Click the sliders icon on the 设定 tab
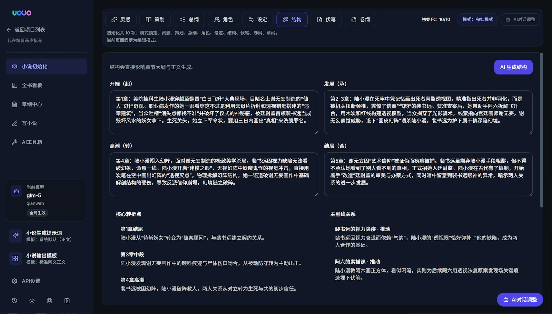The height and width of the screenshot is (314, 552). (x=251, y=20)
